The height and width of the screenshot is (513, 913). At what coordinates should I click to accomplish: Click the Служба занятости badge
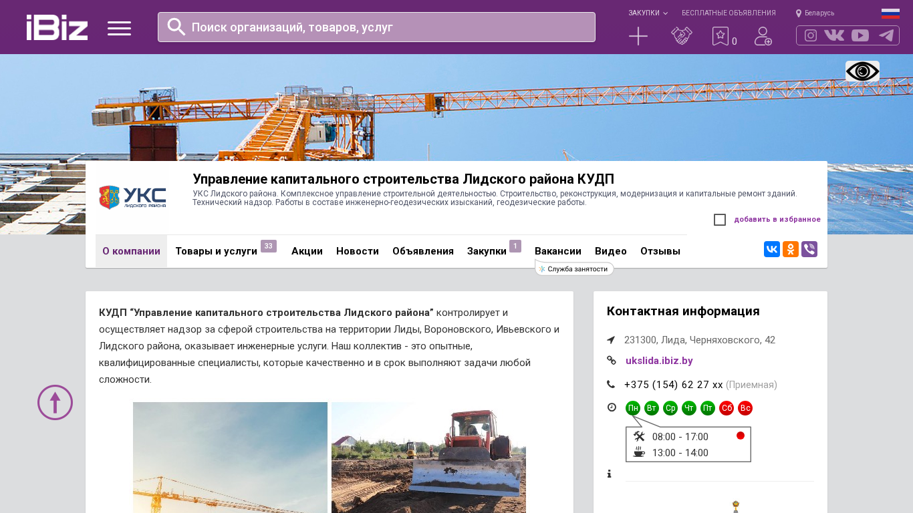pos(575,269)
